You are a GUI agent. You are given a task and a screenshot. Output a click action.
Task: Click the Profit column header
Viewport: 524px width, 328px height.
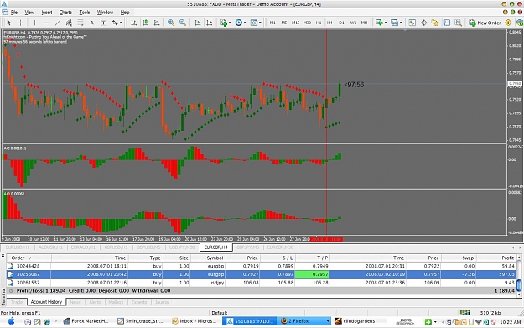click(x=496, y=258)
